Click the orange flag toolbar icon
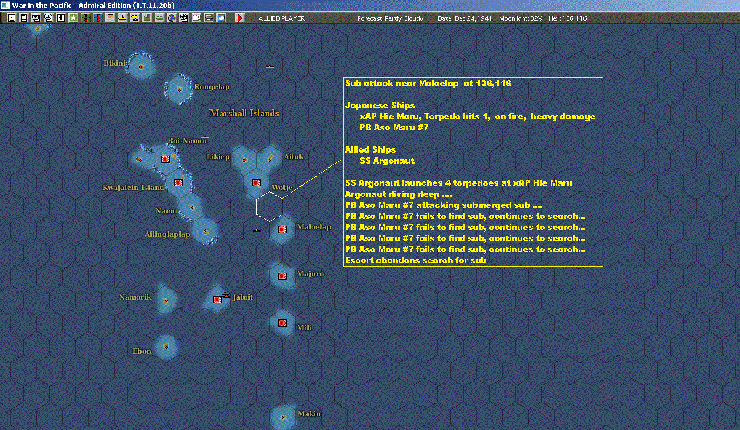This screenshot has width=740, height=430. point(110,18)
